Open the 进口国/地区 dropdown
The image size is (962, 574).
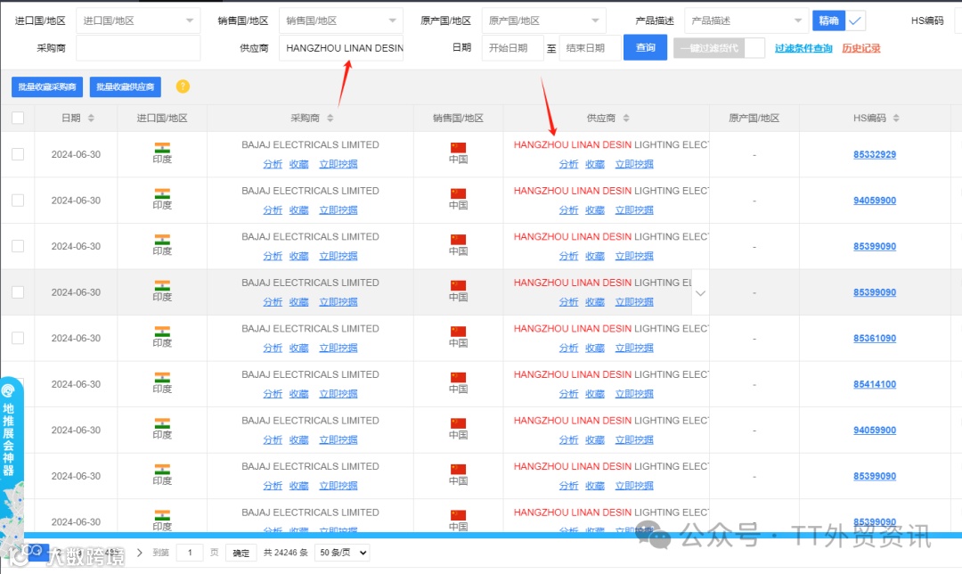[x=138, y=20]
